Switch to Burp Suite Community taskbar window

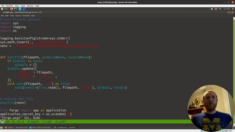click(41, 128)
